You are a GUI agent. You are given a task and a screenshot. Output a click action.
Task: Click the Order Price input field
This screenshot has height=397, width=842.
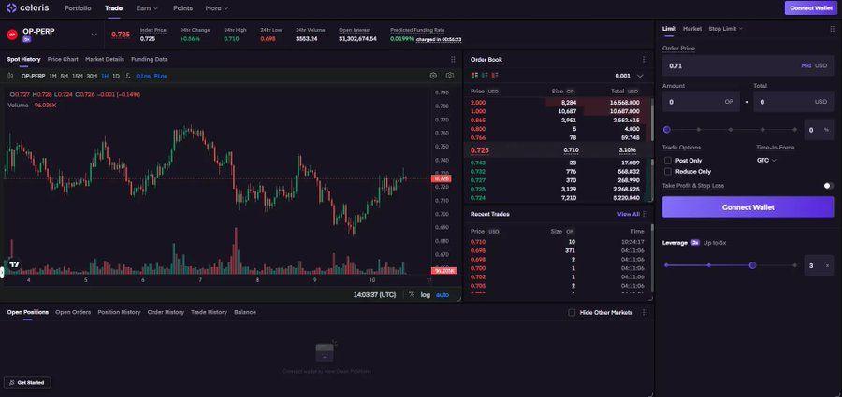(x=730, y=66)
